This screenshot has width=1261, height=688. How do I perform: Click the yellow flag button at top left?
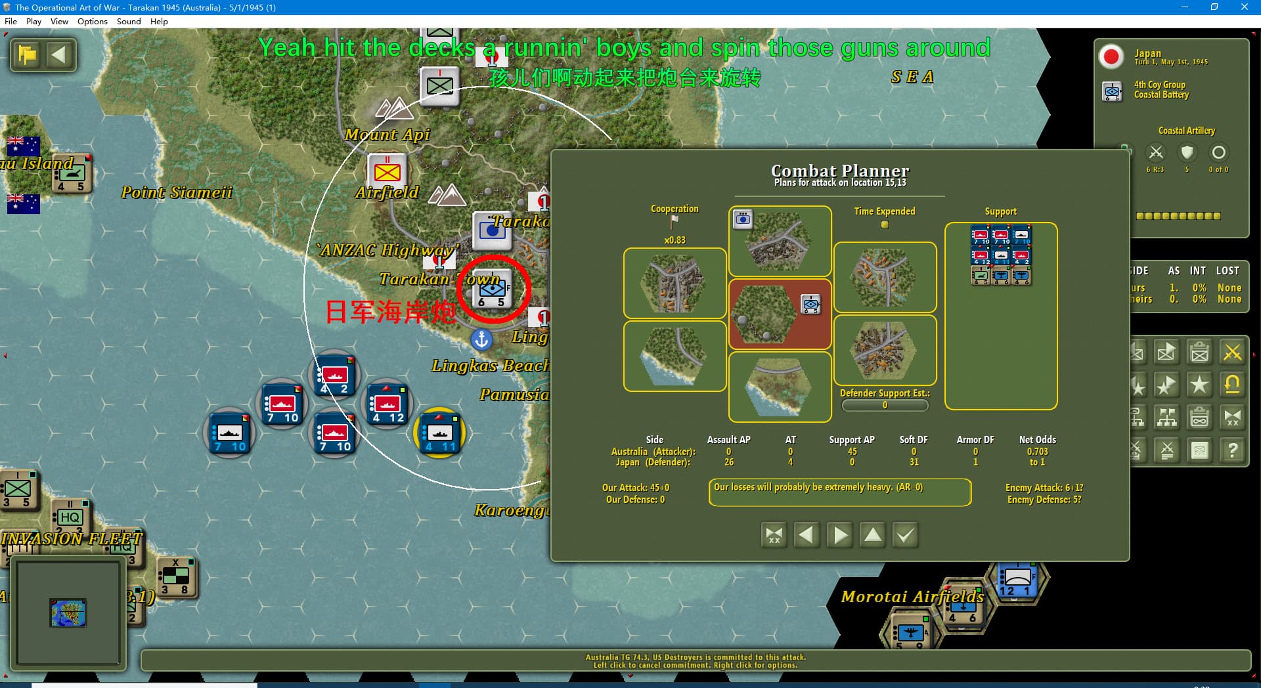point(28,54)
